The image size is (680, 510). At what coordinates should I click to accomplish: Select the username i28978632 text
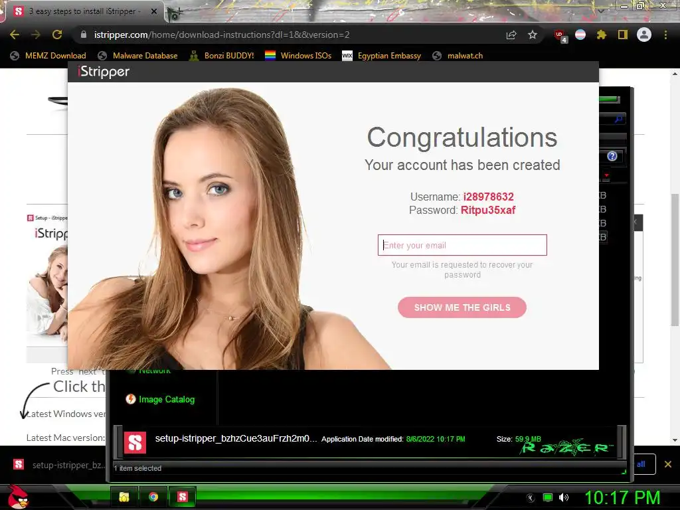pos(488,197)
